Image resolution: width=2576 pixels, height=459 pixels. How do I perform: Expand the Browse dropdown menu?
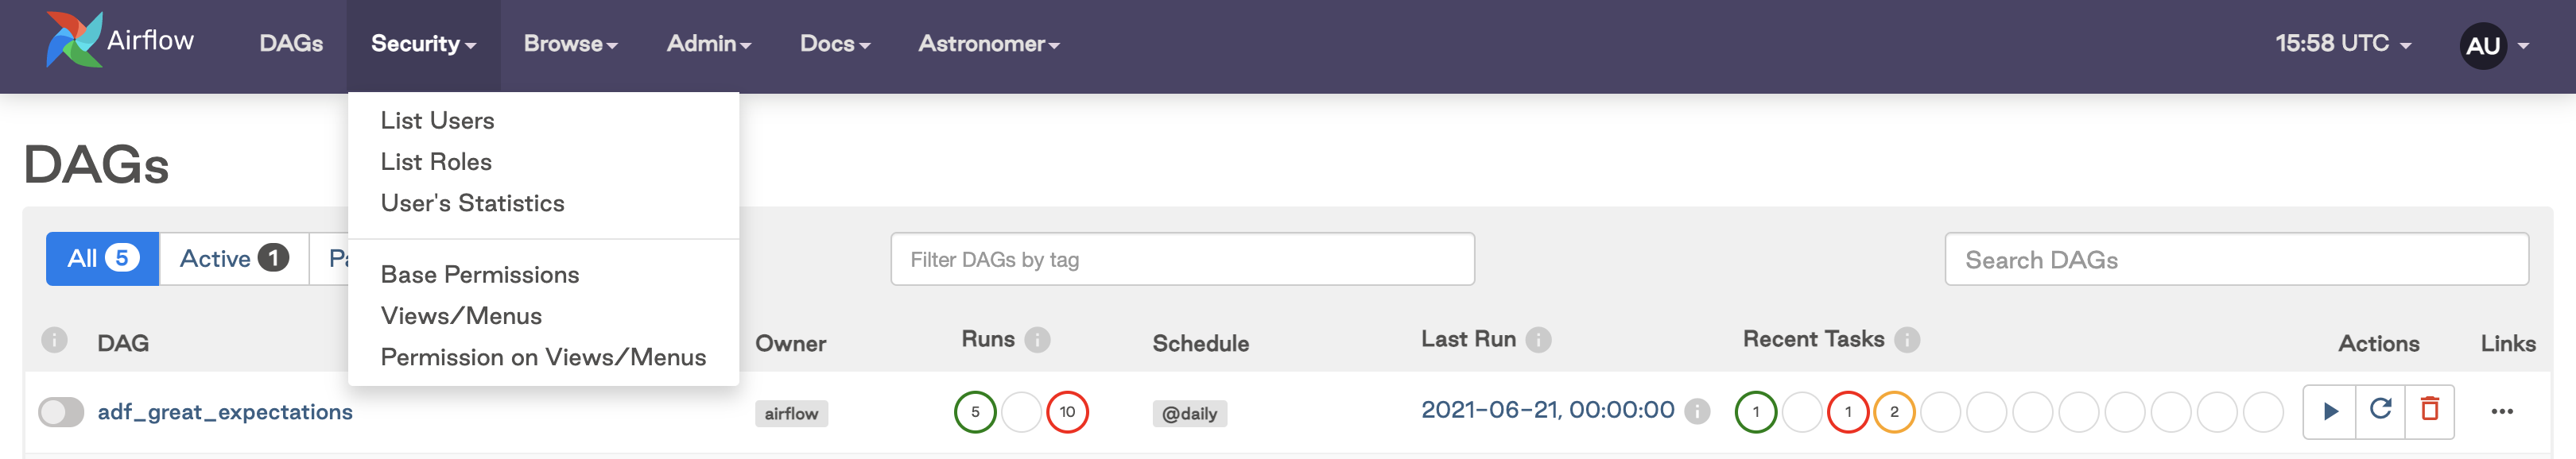click(x=571, y=44)
